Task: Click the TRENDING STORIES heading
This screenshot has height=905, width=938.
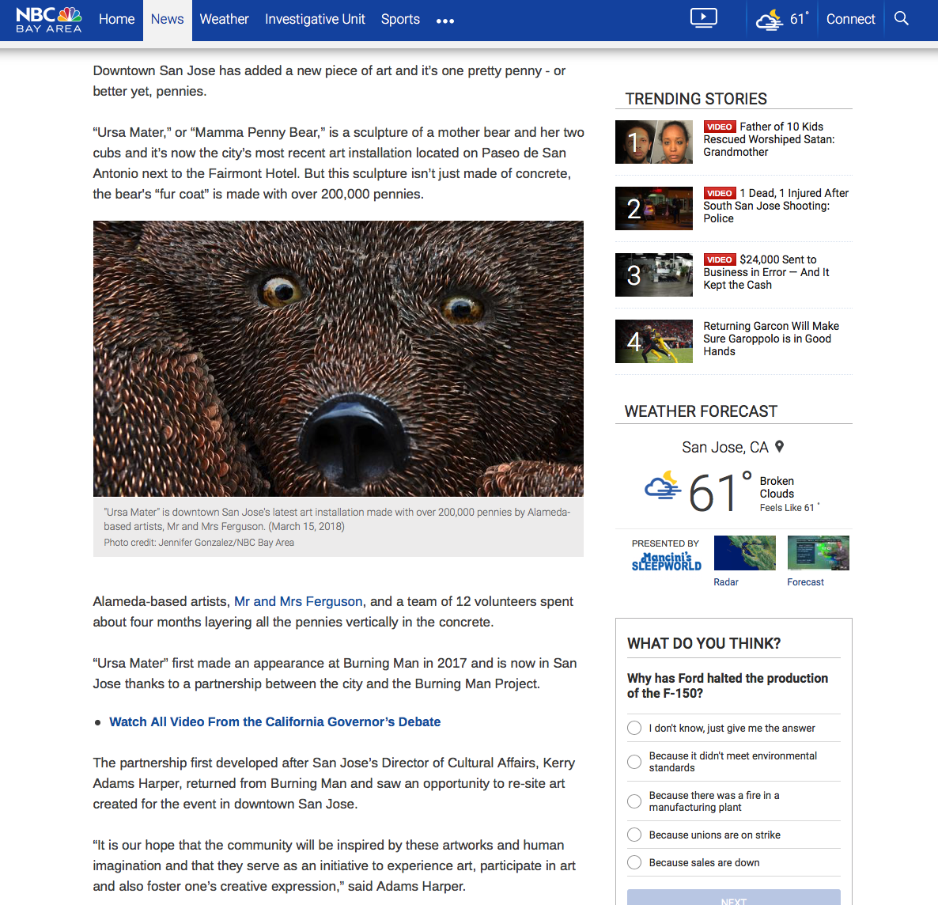Action: click(696, 99)
